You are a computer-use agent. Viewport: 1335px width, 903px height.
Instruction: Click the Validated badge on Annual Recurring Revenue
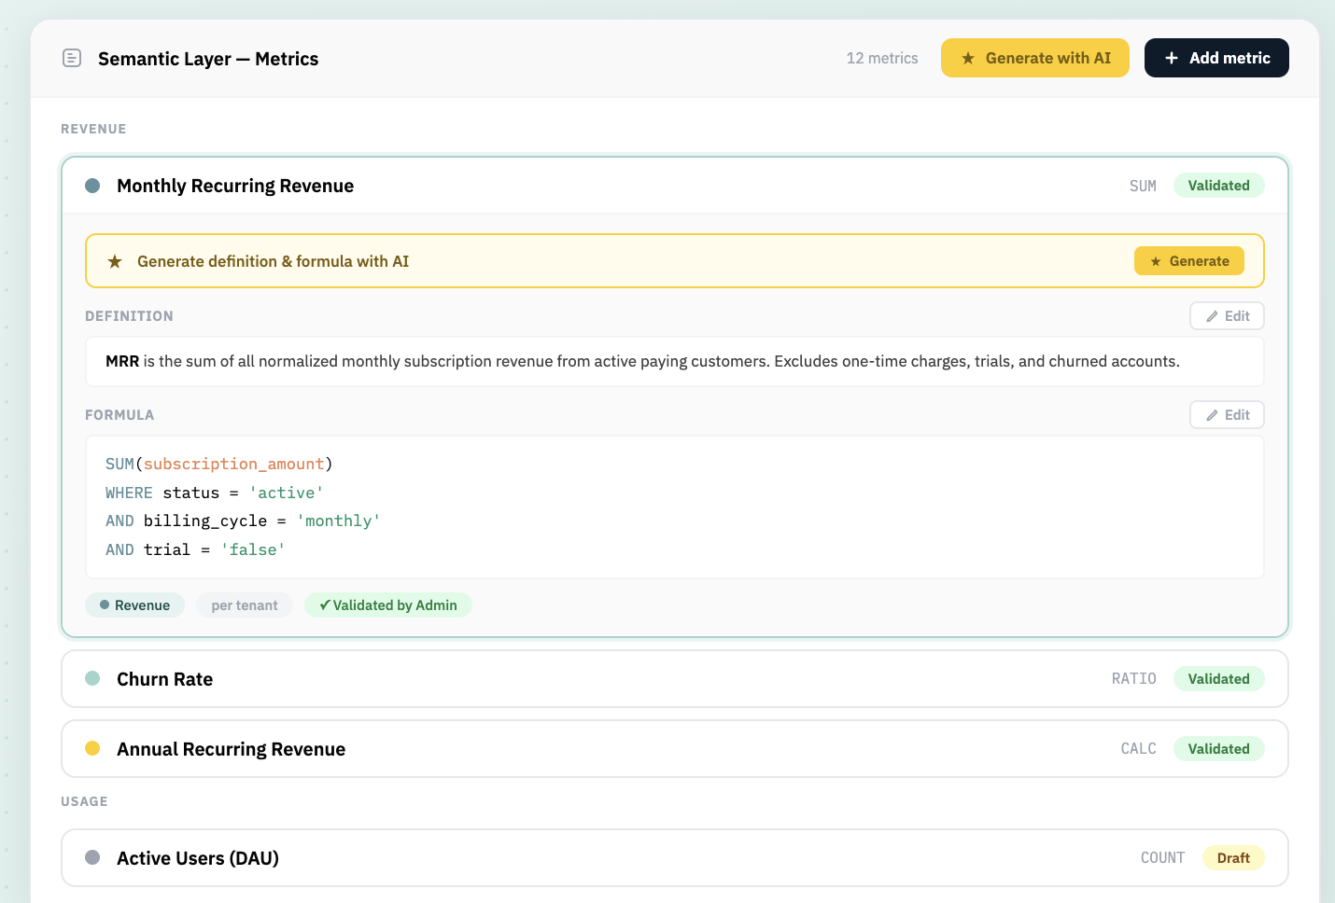pyautogui.click(x=1218, y=749)
